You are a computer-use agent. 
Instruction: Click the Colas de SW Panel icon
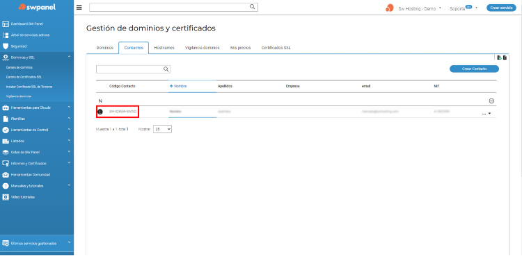point(5,153)
